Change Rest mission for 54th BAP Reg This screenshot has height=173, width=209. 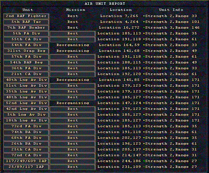click(73, 62)
